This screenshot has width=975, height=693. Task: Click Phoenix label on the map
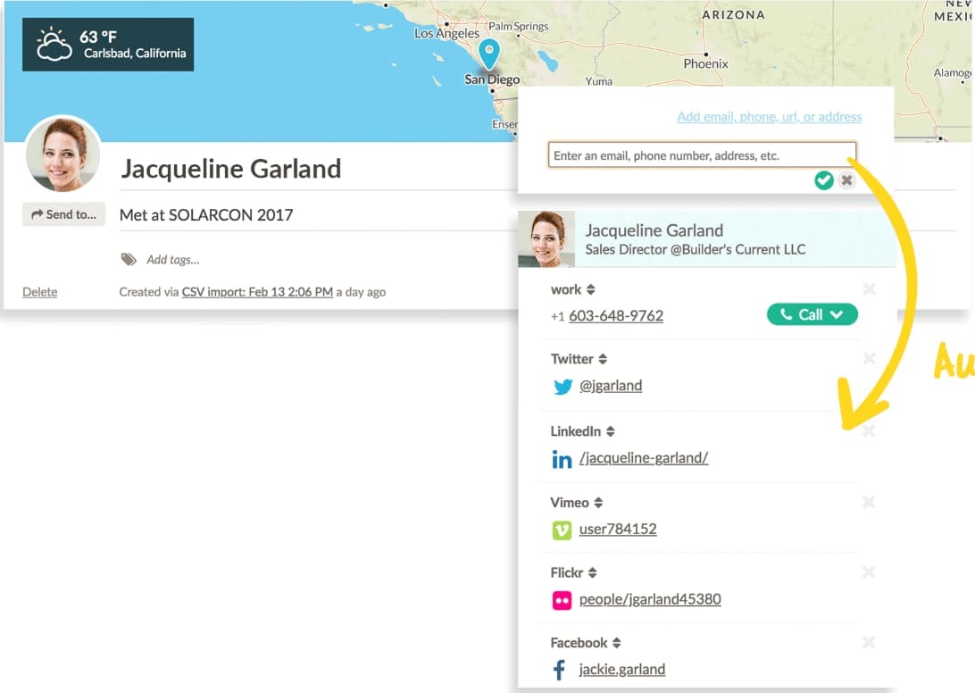point(705,63)
